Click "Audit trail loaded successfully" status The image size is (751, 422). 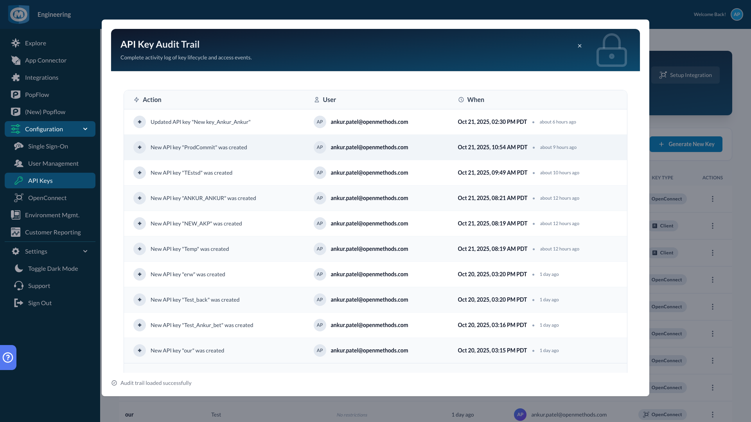click(x=156, y=383)
